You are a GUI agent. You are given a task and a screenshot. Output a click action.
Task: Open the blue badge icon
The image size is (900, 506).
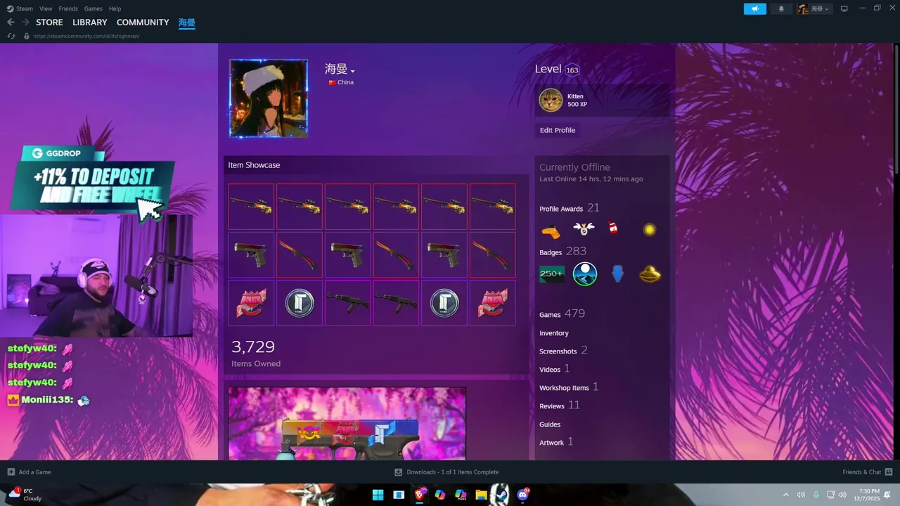[x=617, y=274]
